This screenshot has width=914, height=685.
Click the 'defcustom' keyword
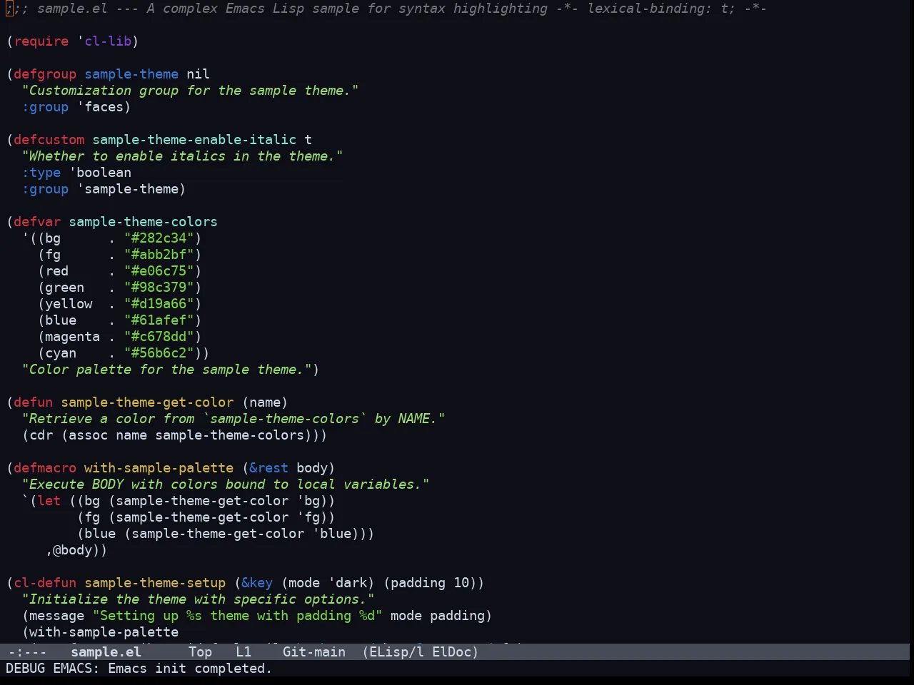[49, 140]
